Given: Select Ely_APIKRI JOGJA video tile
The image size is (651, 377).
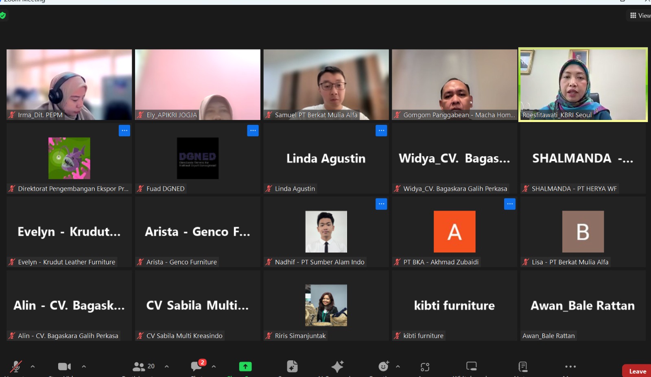Looking at the screenshot, I should (x=198, y=85).
